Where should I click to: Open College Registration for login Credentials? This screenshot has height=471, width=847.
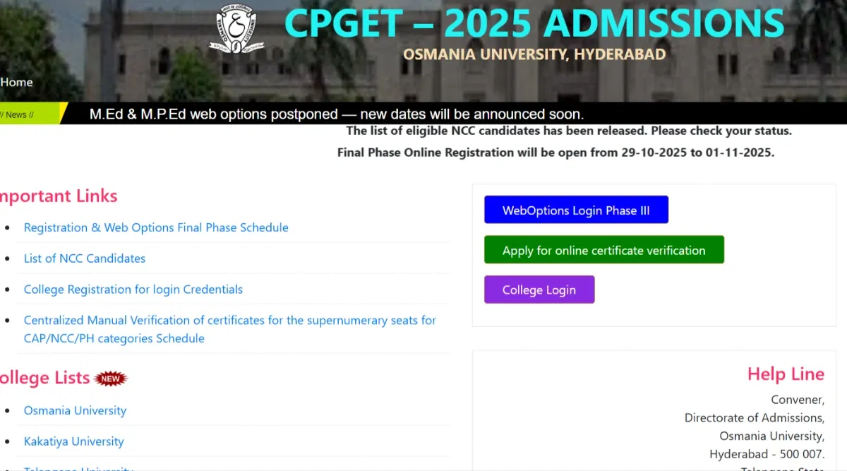pyautogui.click(x=133, y=290)
